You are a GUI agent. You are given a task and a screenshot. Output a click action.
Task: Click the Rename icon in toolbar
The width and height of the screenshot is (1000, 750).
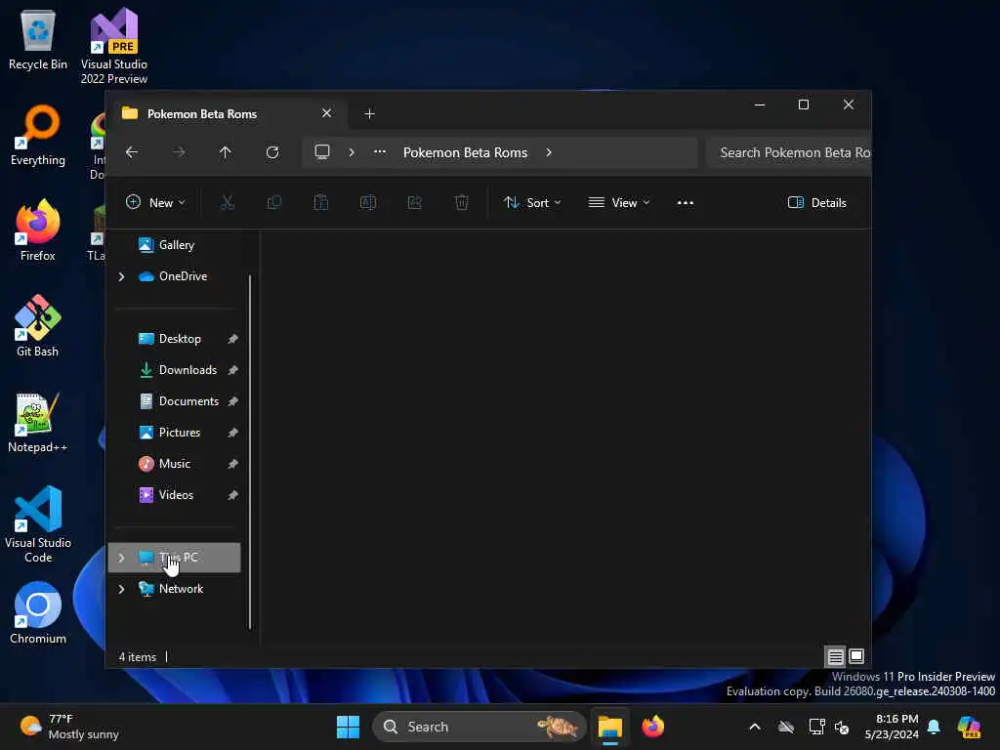[x=368, y=203]
